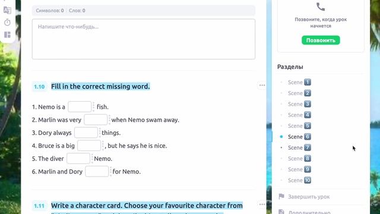
Task: Click the Дополнительно document icon
Action: tap(281, 212)
